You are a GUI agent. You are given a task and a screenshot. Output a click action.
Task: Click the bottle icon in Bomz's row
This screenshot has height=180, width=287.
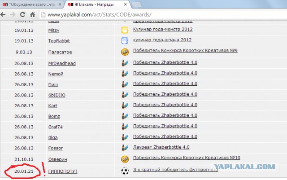pos(125,116)
